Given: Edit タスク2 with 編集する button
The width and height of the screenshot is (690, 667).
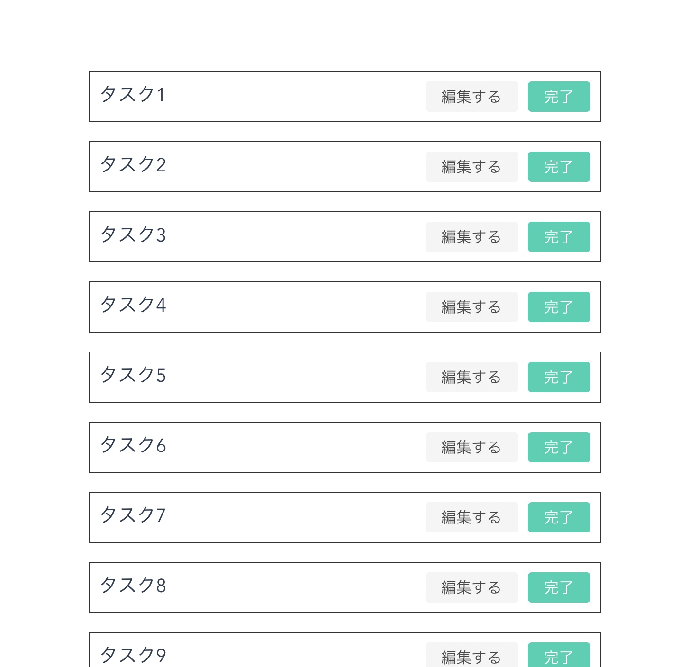Looking at the screenshot, I should pos(472,167).
